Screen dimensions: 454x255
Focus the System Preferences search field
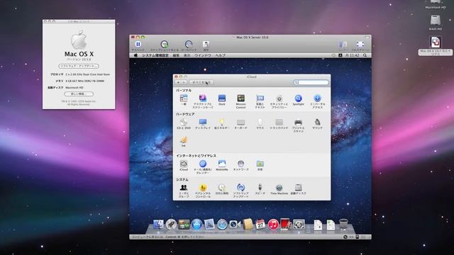point(311,82)
